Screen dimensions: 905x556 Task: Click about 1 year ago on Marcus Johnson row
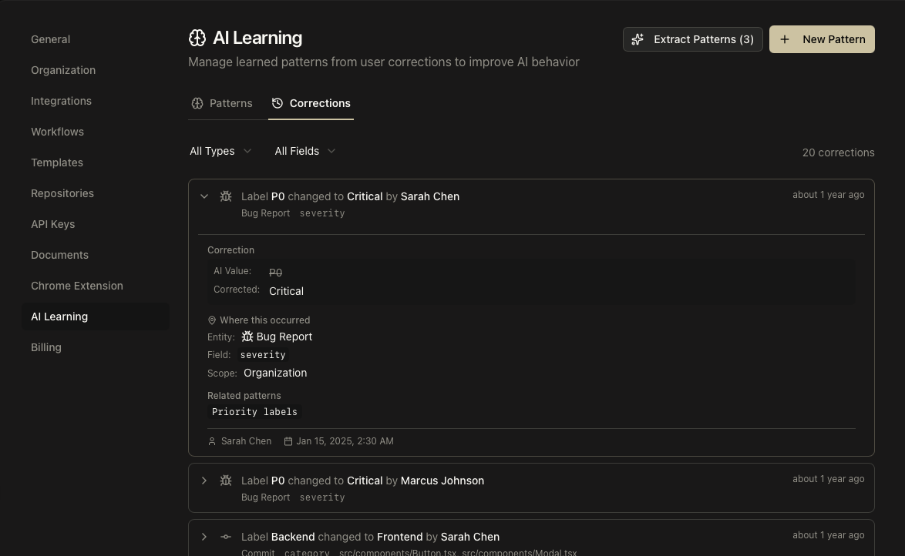pyautogui.click(x=828, y=479)
